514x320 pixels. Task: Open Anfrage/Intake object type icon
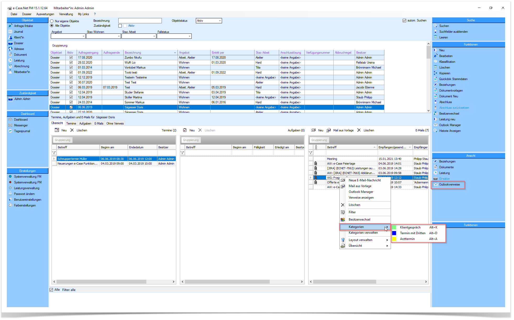coord(10,26)
